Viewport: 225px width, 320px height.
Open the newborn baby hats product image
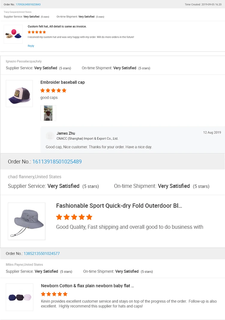point(19,297)
